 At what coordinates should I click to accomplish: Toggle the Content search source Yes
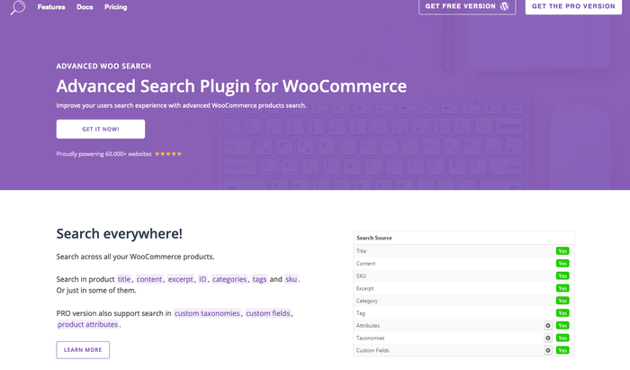coord(562,264)
